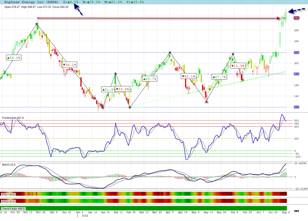Select the monthly change M:▲51.8% in the header
This screenshot has height=221, width=308.
(x=113, y=2)
